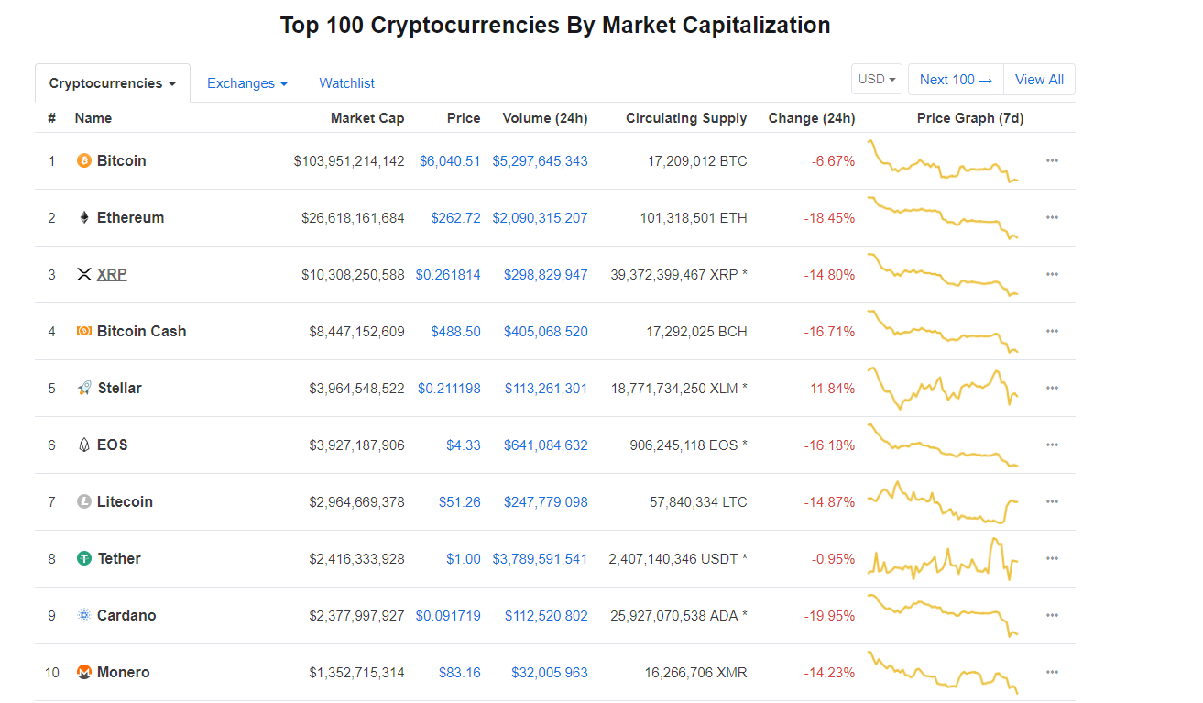Click the Tether currency icon
Viewport: 1203px width, 703px height.
coord(83,558)
